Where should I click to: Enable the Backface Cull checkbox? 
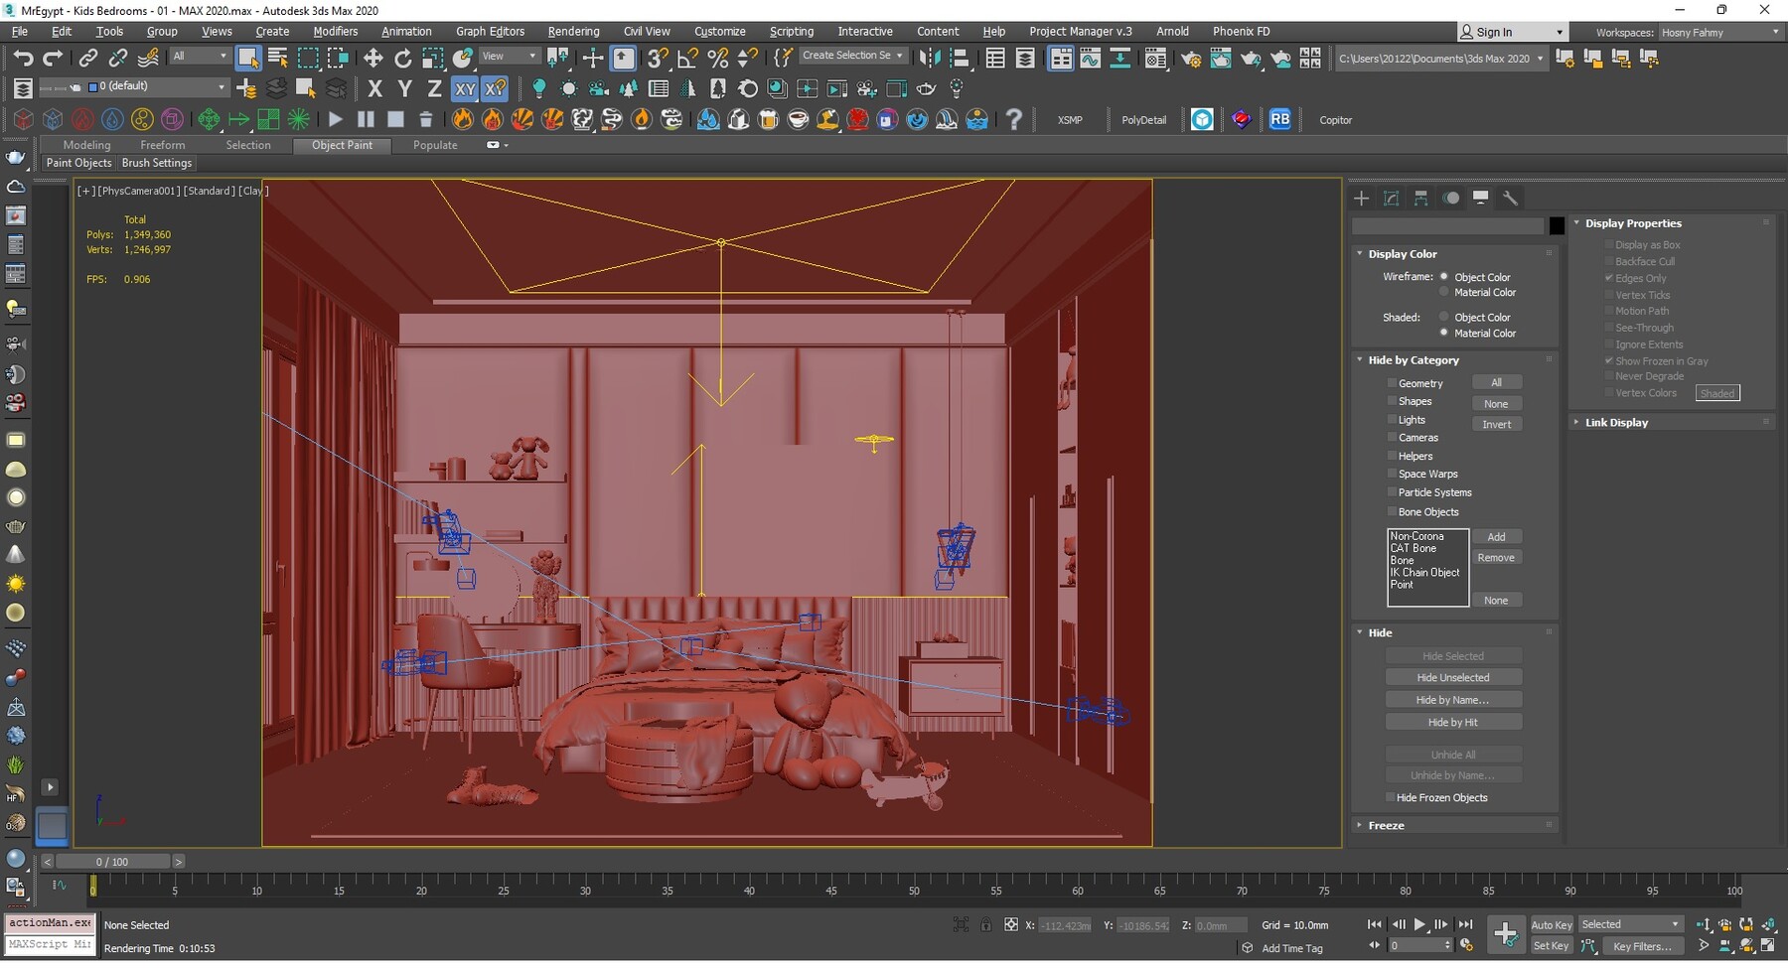point(1609,261)
